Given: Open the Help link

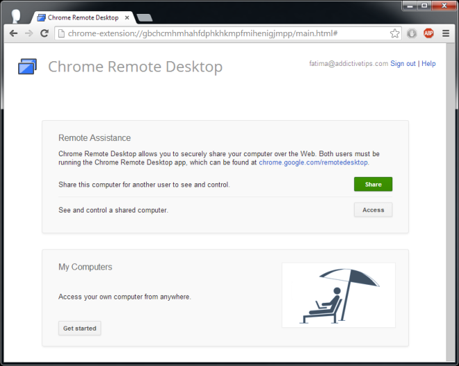Looking at the screenshot, I should click(428, 64).
